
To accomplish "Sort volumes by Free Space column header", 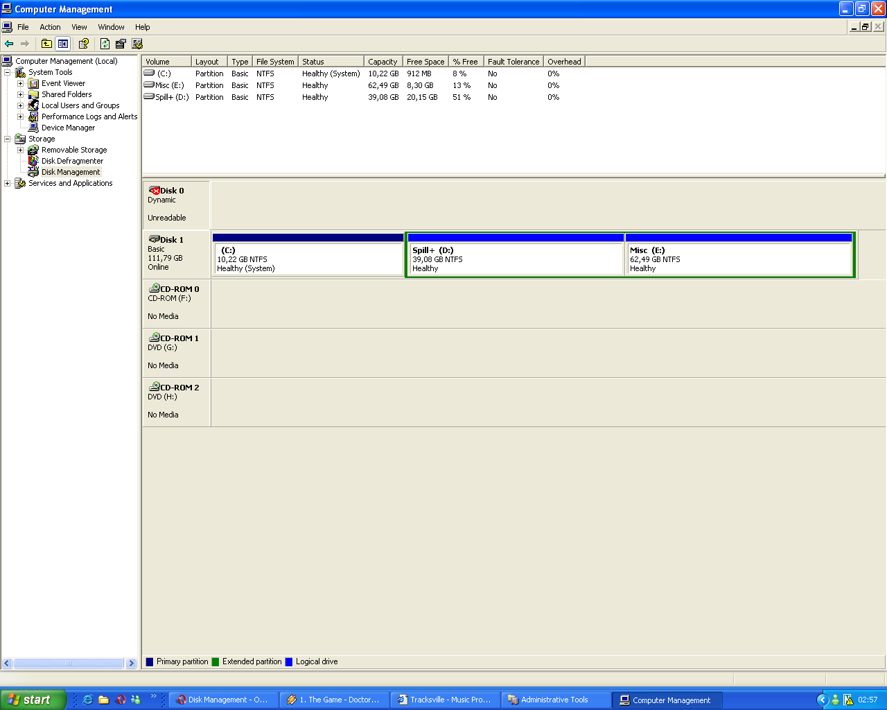I will coord(425,62).
